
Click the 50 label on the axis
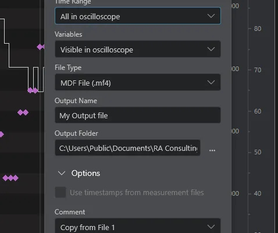258,152
